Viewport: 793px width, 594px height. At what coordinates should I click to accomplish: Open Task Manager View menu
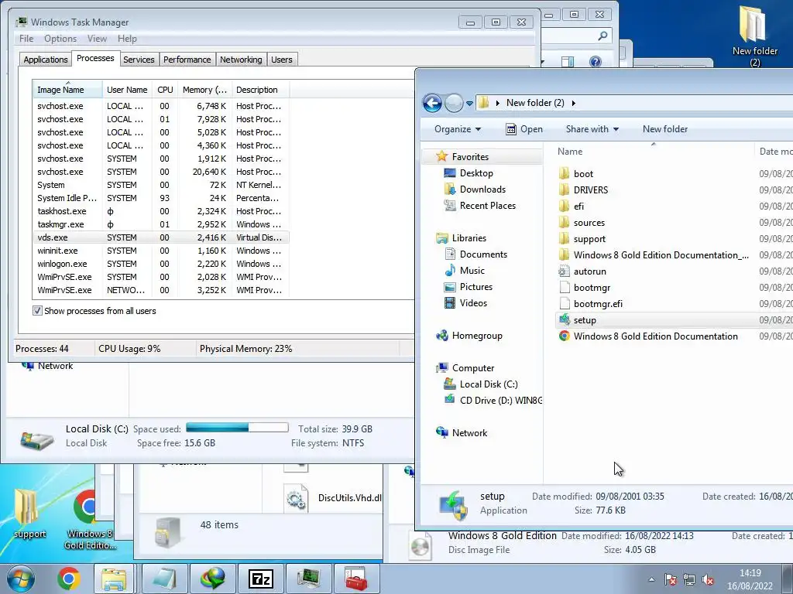tap(97, 39)
